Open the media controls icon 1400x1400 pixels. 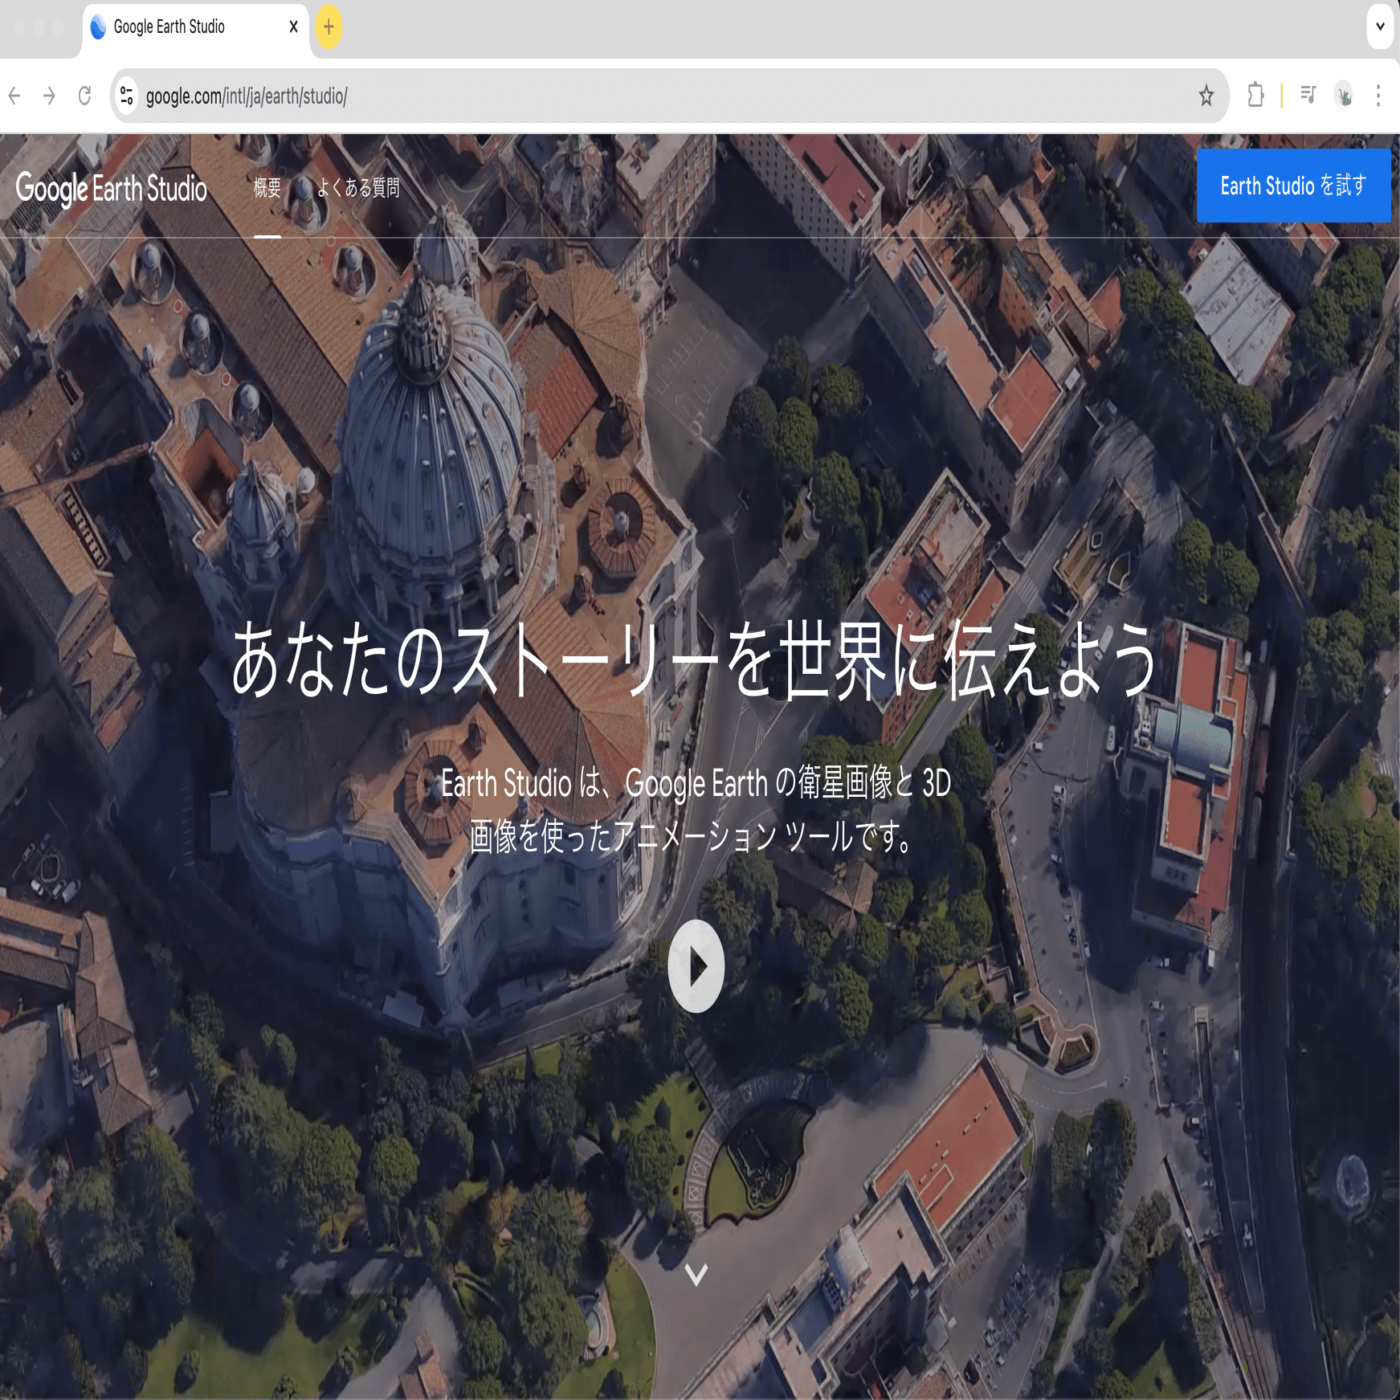tap(1308, 96)
